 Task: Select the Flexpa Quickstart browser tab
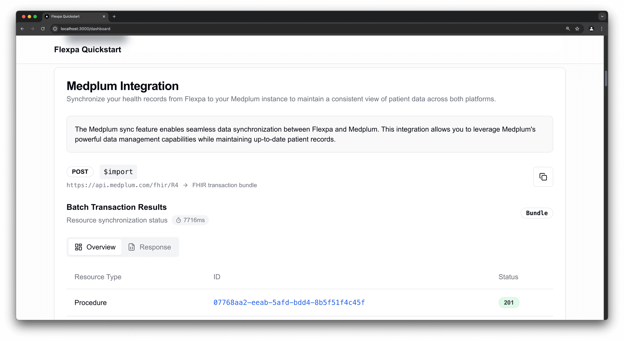pos(75,17)
